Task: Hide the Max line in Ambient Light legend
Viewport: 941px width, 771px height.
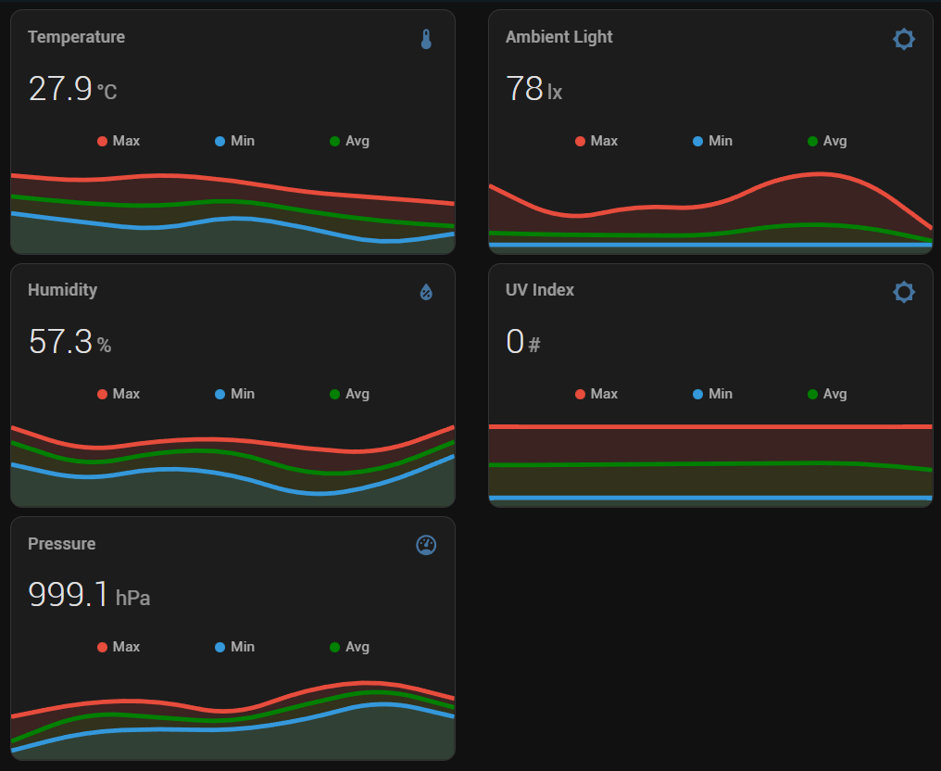Action: point(596,141)
